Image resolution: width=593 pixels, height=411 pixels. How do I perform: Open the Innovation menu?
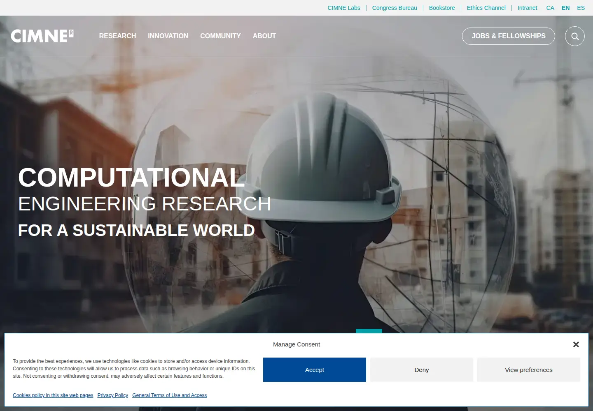pyautogui.click(x=168, y=36)
